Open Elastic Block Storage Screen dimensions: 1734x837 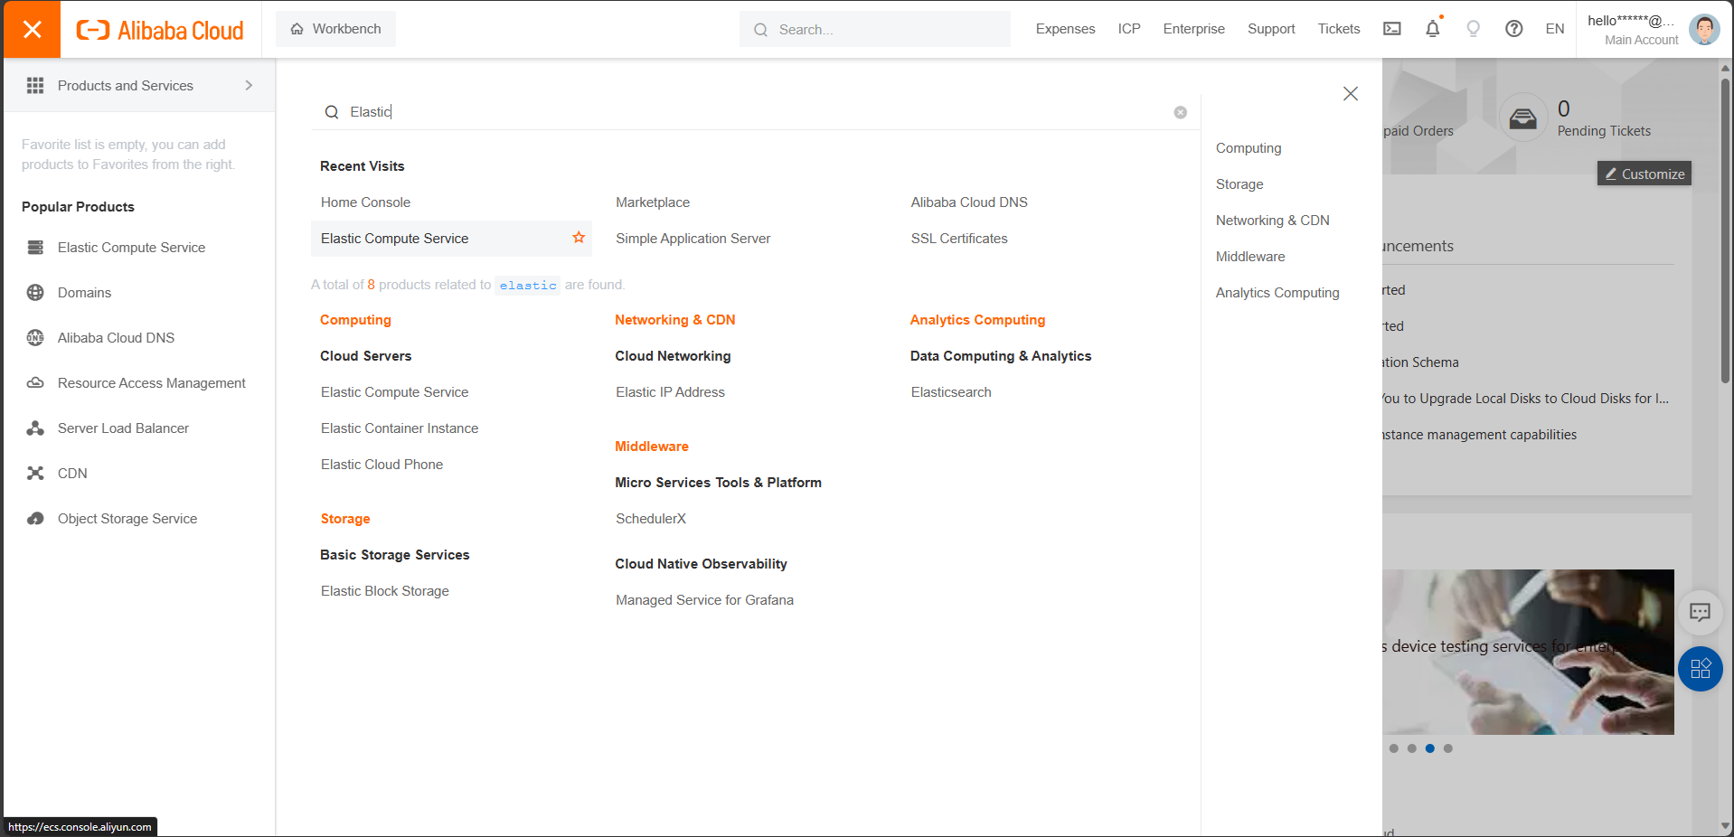click(384, 591)
